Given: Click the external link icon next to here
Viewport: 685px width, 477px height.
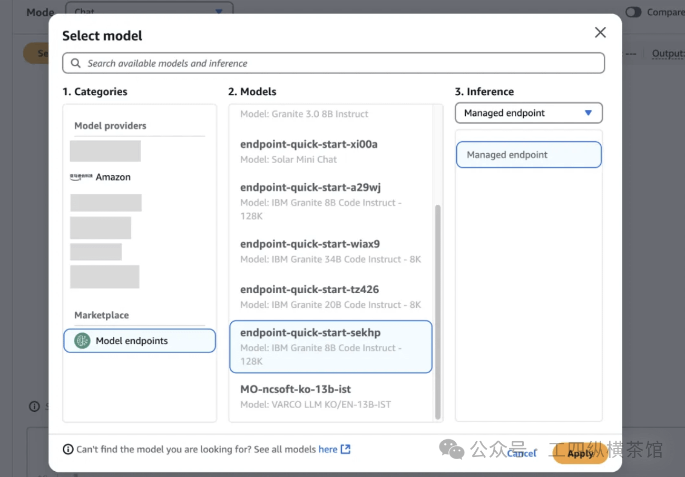Looking at the screenshot, I should pos(346,449).
